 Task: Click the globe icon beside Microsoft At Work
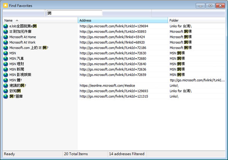6,42
